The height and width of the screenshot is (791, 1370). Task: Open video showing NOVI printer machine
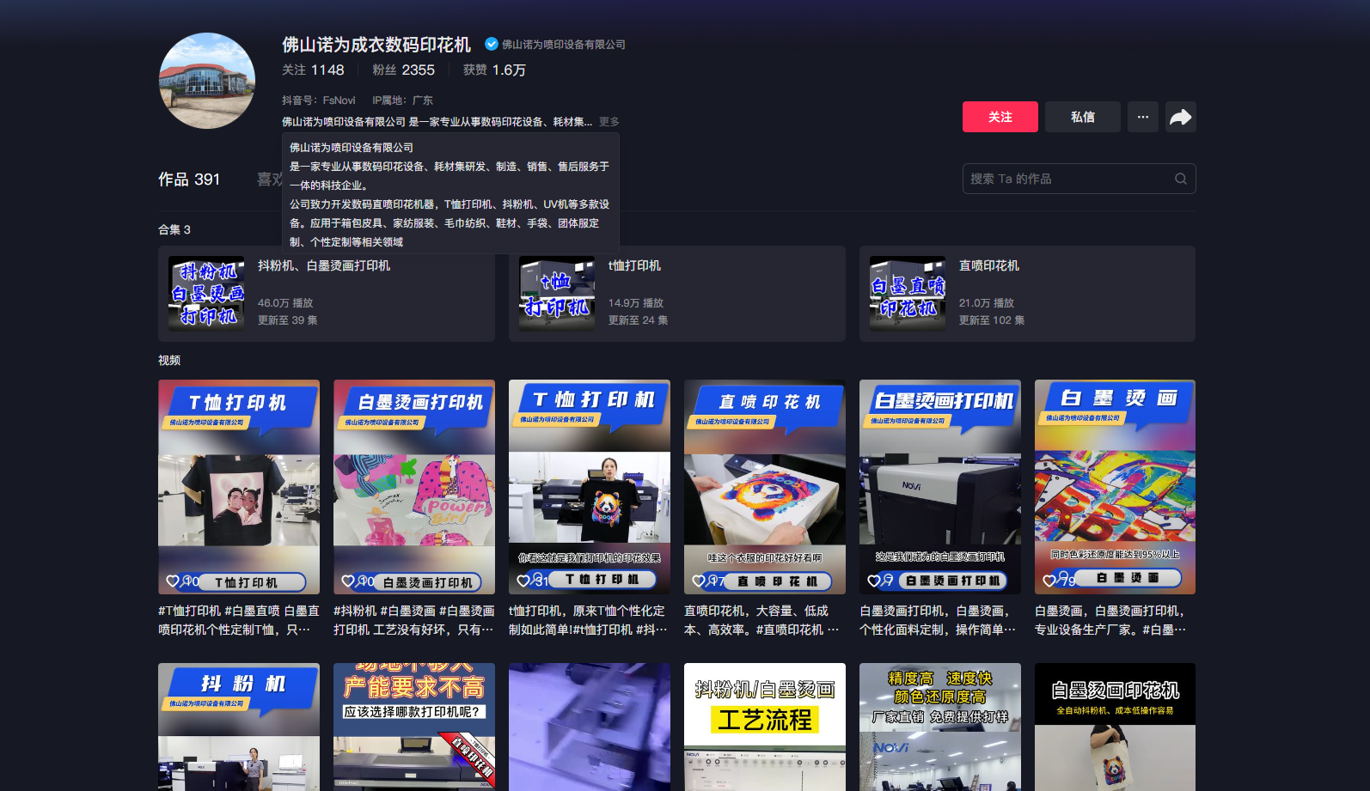point(940,487)
